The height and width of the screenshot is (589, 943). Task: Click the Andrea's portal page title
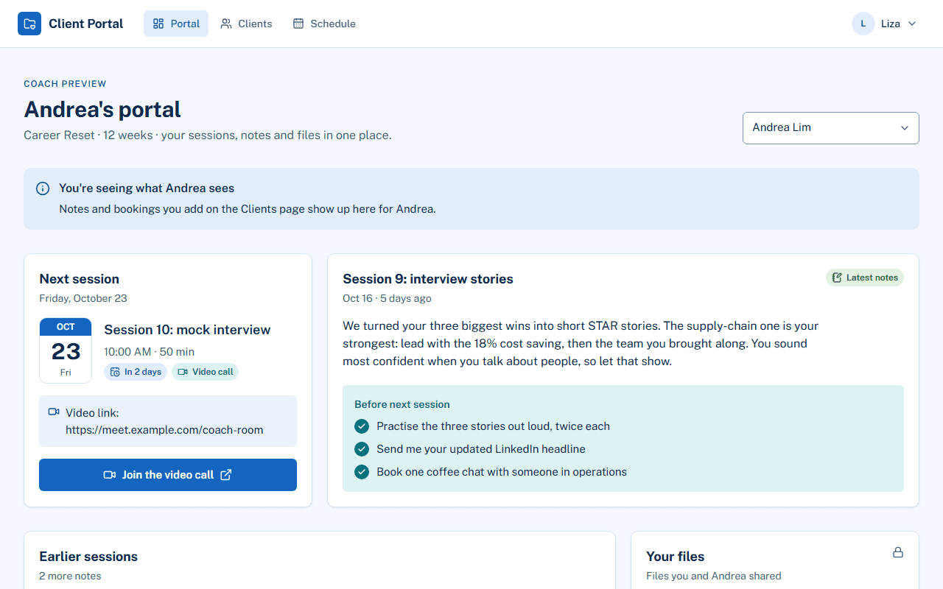102,110
